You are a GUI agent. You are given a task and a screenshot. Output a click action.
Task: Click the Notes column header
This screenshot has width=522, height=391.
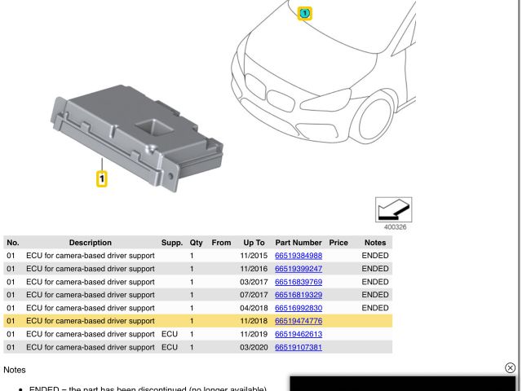point(374,243)
